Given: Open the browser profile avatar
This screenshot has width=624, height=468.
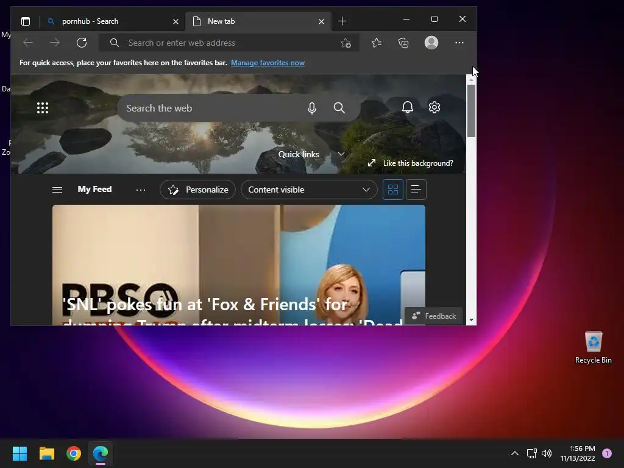Looking at the screenshot, I should (x=431, y=43).
